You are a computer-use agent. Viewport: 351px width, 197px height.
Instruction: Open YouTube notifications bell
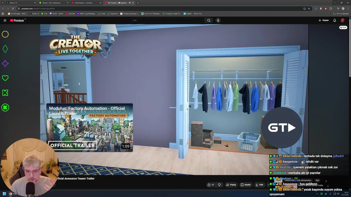[335, 20]
